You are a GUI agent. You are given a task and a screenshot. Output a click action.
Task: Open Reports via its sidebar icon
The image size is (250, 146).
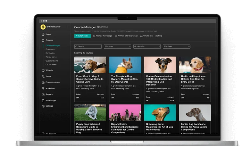tap(43, 94)
